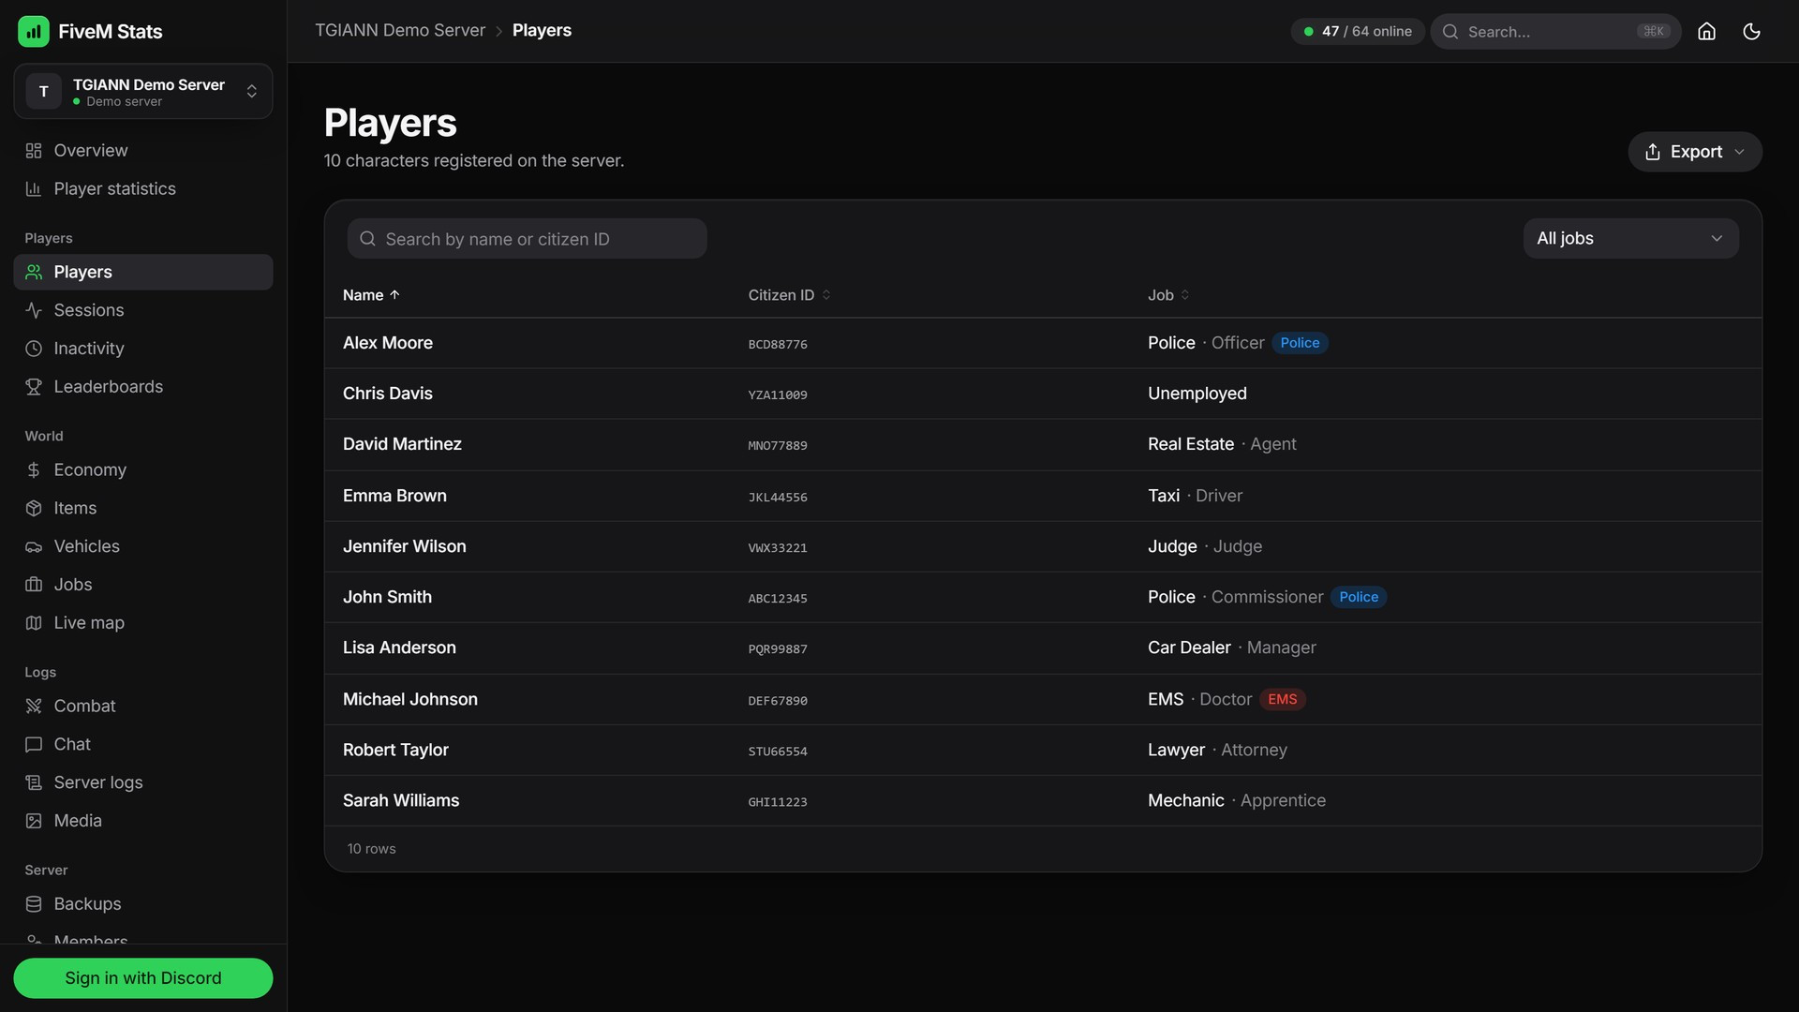The height and width of the screenshot is (1012, 1799).
Task: Click Sign in with Discord button
Action: pos(143,978)
